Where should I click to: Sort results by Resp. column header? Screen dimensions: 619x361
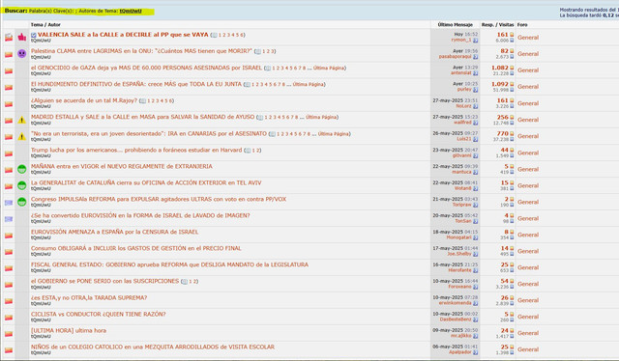pyautogui.click(x=487, y=24)
